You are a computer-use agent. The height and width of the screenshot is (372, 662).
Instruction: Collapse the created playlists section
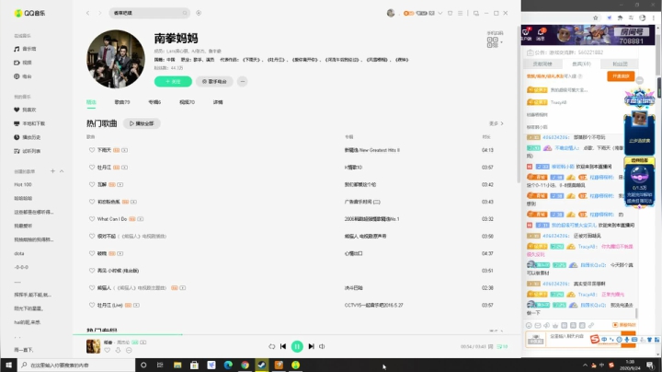[x=62, y=171]
